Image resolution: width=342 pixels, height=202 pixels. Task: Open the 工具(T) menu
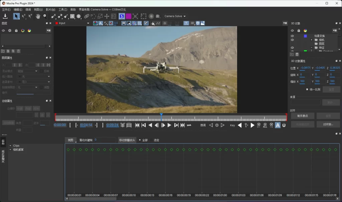[x=62, y=10]
